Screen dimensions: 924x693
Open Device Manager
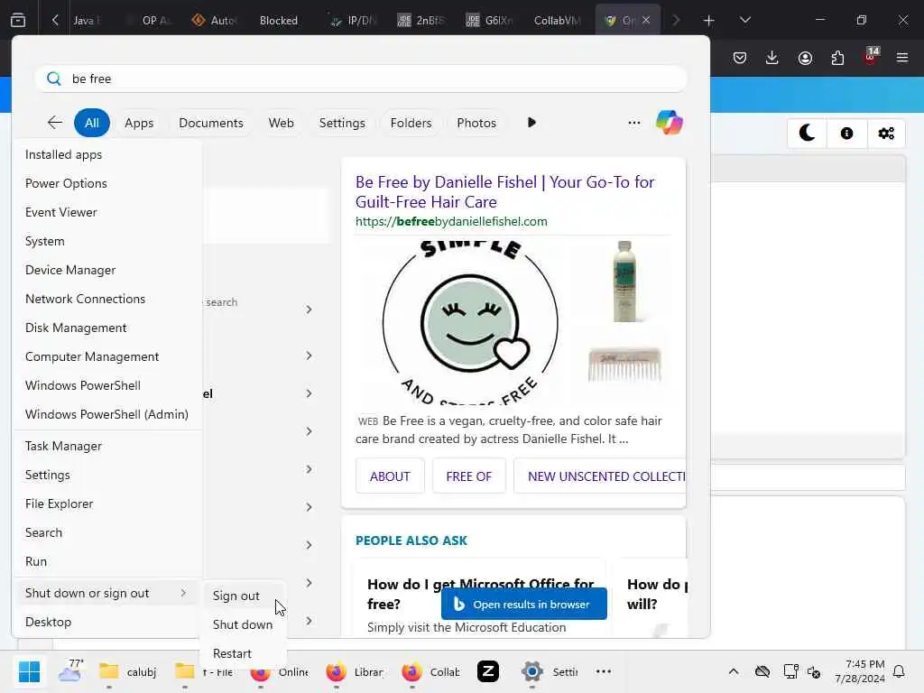pos(107,270)
